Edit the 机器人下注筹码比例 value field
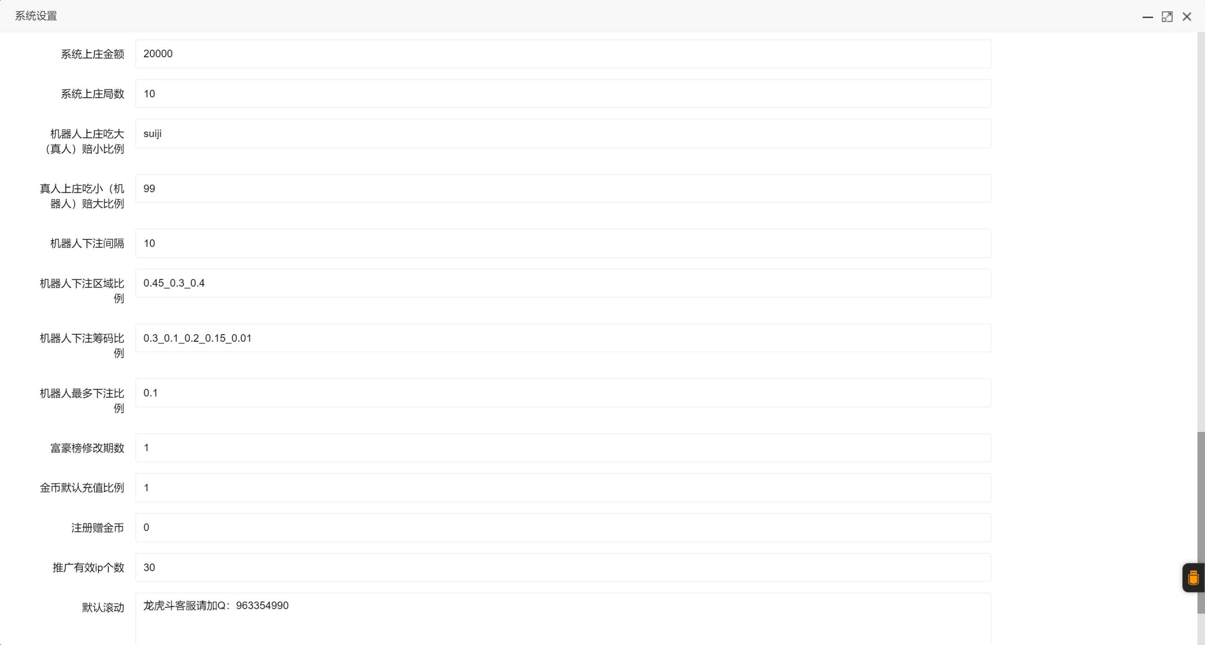This screenshot has width=1205, height=645. click(x=563, y=338)
